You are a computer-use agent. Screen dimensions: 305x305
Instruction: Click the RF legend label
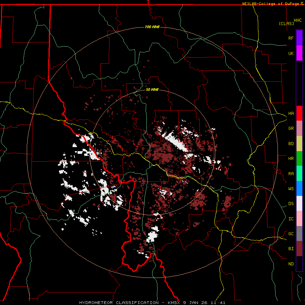click(x=291, y=38)
